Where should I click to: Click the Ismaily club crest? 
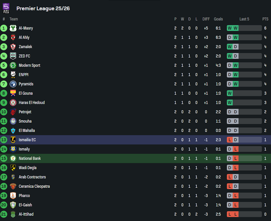[13, 149]
